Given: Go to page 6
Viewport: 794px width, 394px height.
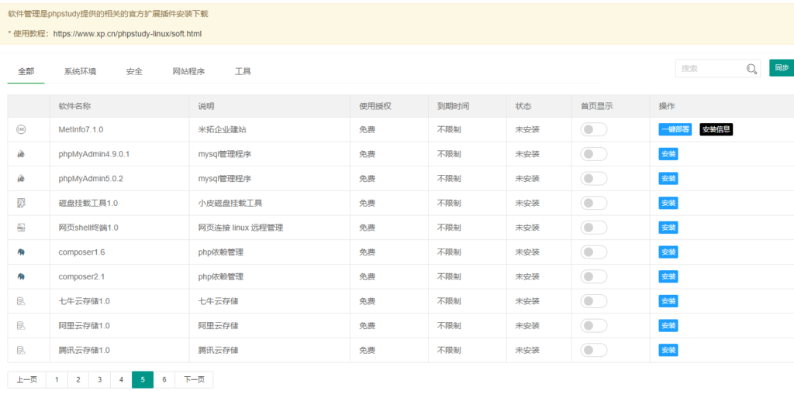Looking at the screenshot, I should pos(164,380).
